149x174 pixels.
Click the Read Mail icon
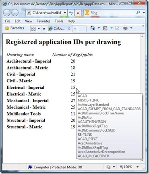coord(117,28)
